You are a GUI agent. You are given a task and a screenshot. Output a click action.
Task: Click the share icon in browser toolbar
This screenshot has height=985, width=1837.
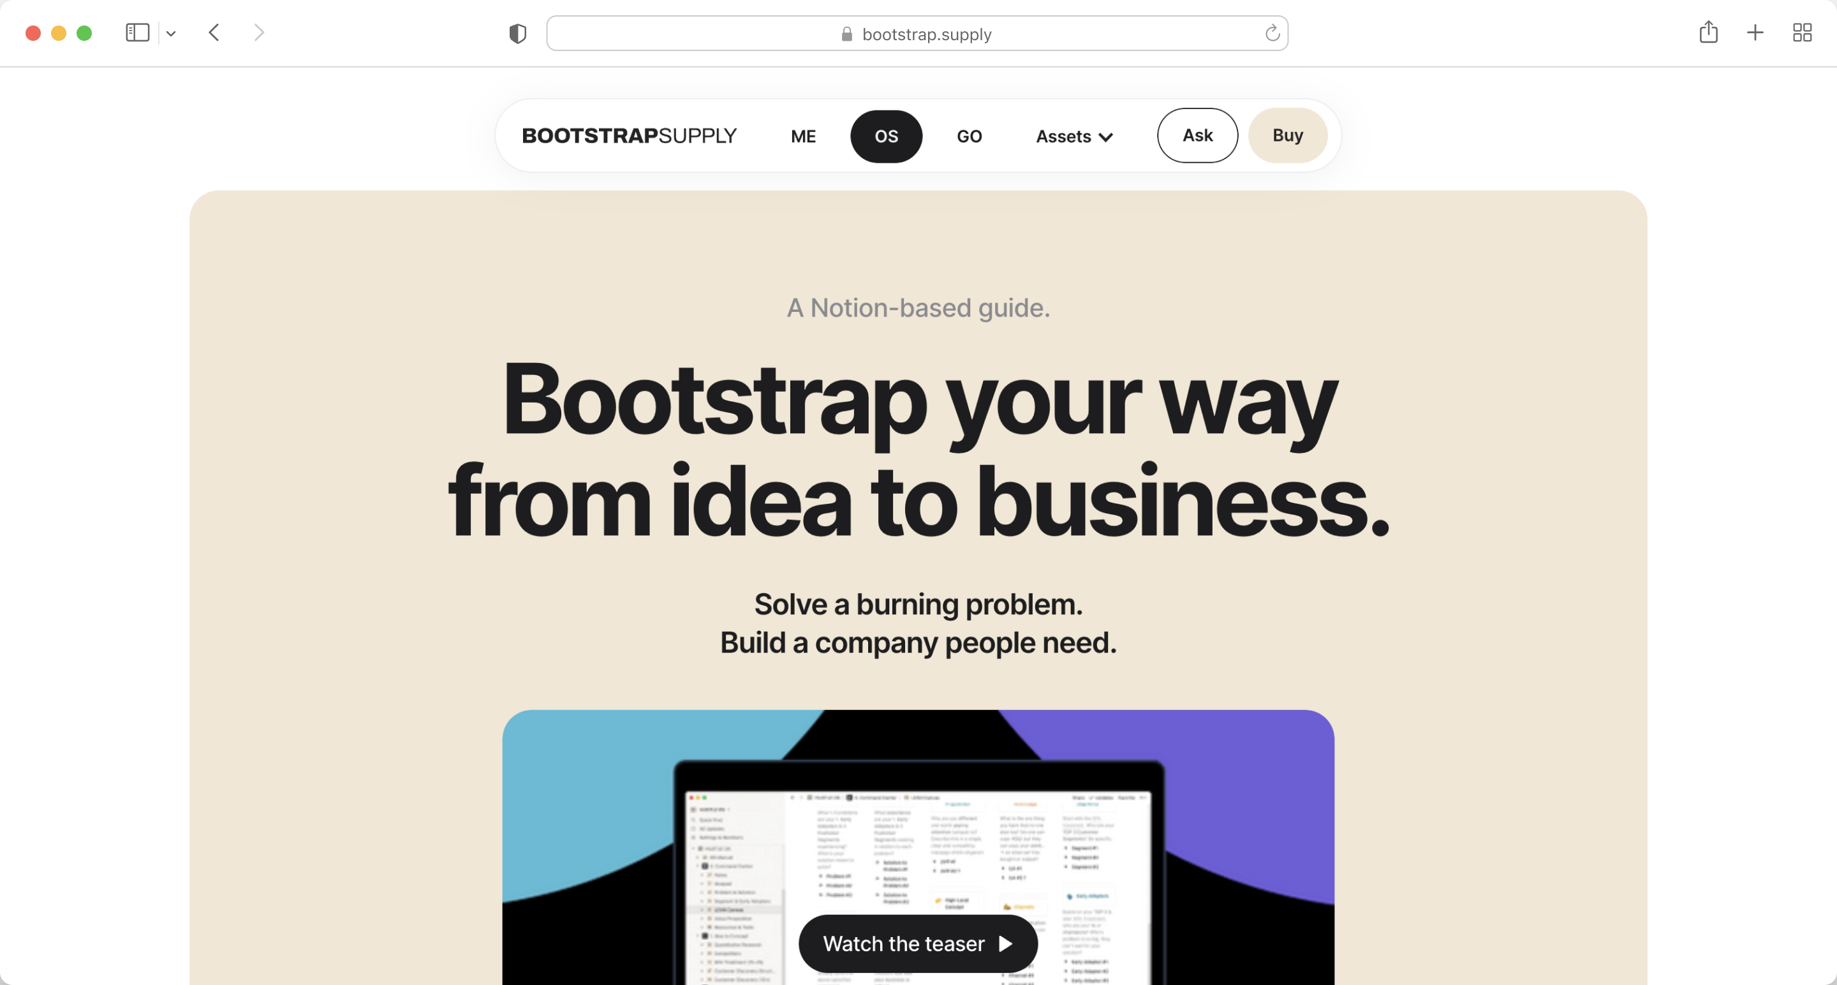[x=1708, y=33]
